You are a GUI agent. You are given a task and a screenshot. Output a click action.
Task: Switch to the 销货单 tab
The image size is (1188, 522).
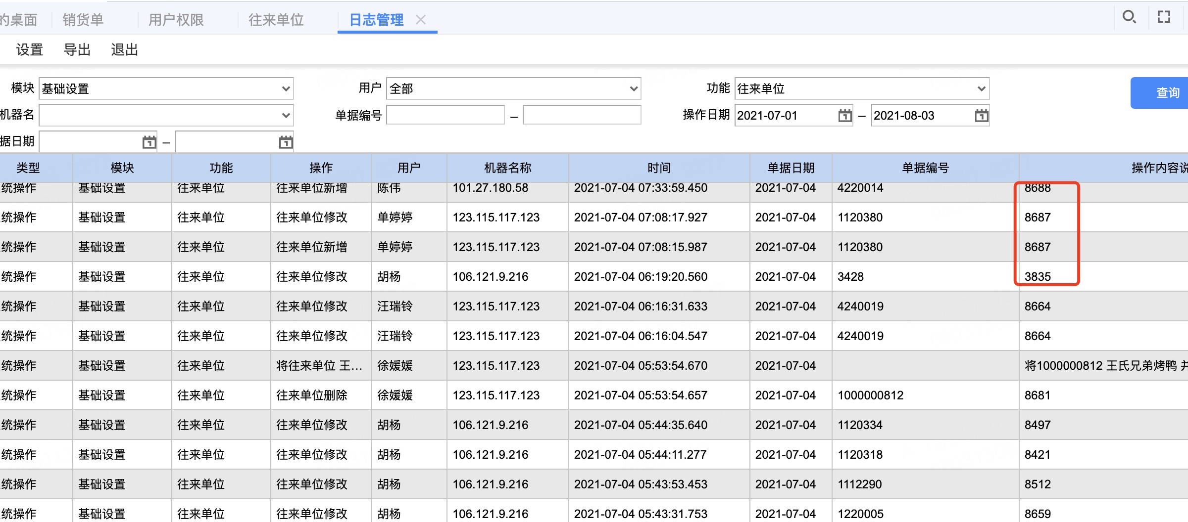pyautogui.click(x=83, y=20)
